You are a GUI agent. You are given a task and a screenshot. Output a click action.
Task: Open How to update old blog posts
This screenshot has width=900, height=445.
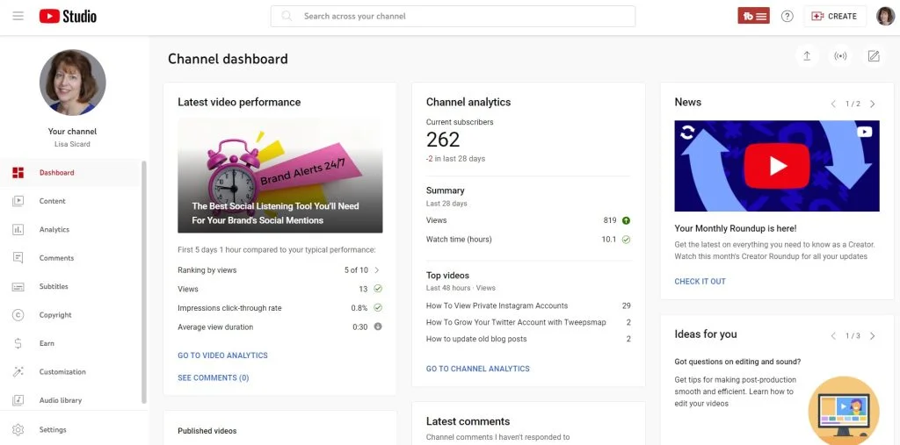point(476,339)
